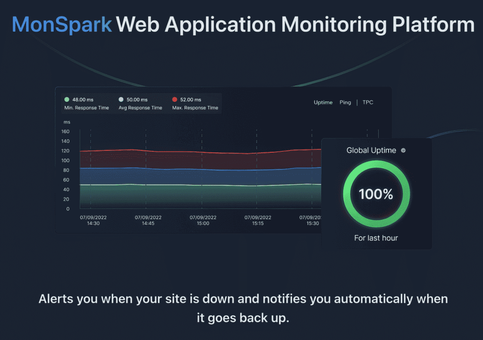The height and width of the screenshot is (340, 483).
Task: Click the "100%" uptime value
Action: [x=376, y=194]
